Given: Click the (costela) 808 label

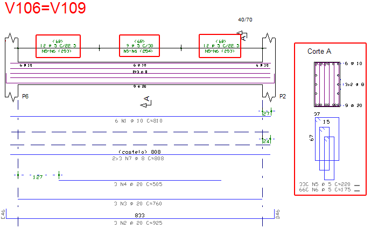Looking at the screenshot, I should pyautogui.click(x=139, y=152).
